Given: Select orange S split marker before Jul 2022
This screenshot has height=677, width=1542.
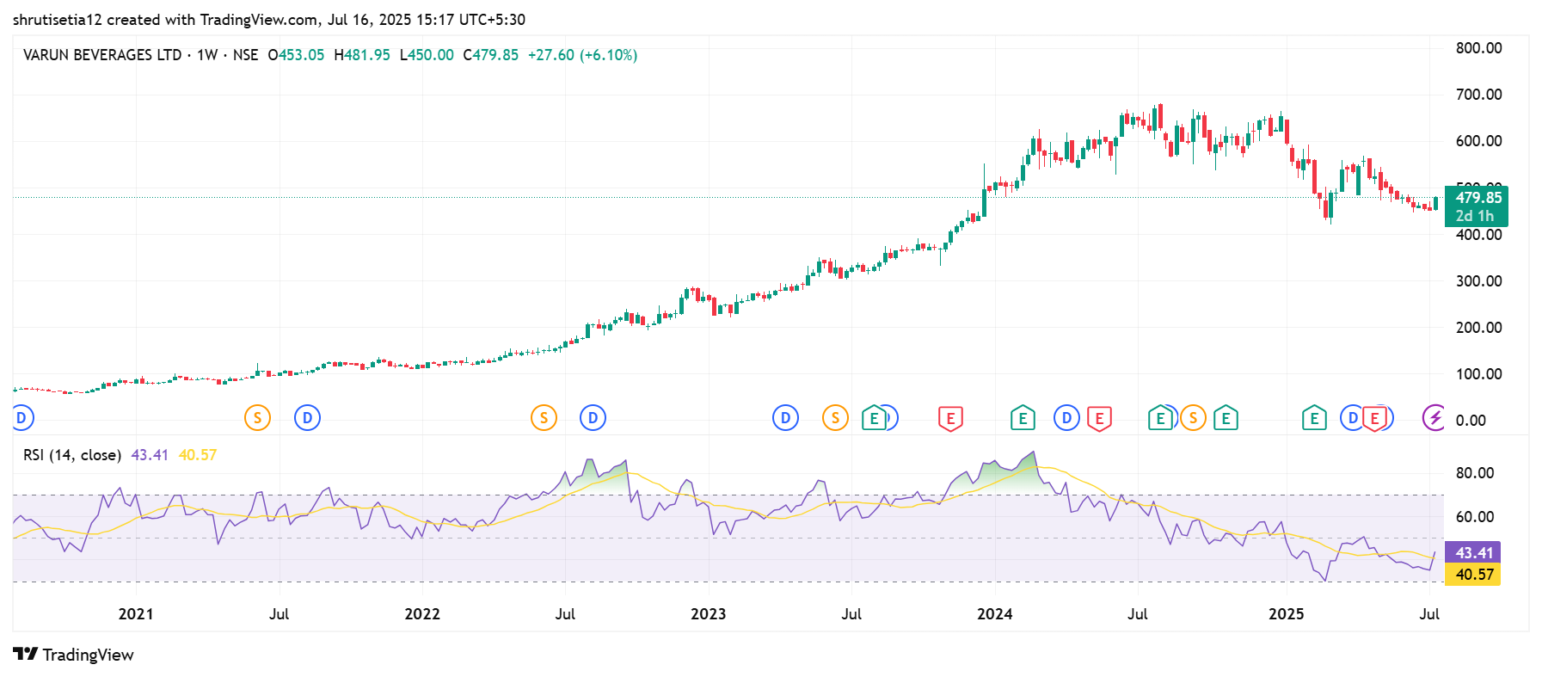Looking at the screenshot, I should click(544, 418).
